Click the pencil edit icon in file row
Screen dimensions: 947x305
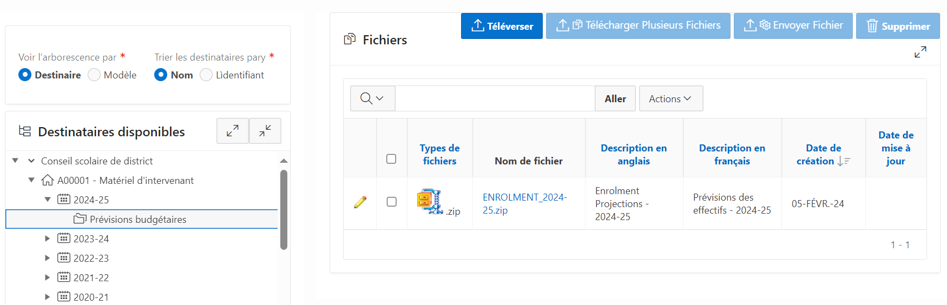(x=360, y=202)
